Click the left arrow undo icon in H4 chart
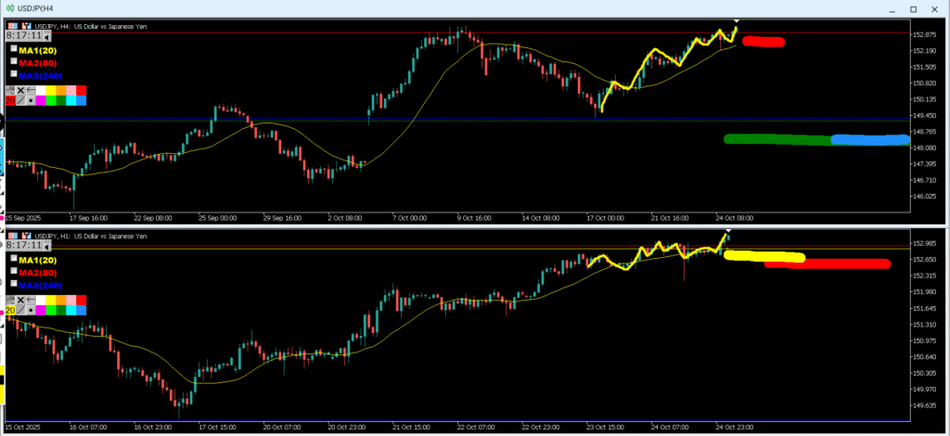Viewport: 950px width, 436px height. tap(31, 90)
